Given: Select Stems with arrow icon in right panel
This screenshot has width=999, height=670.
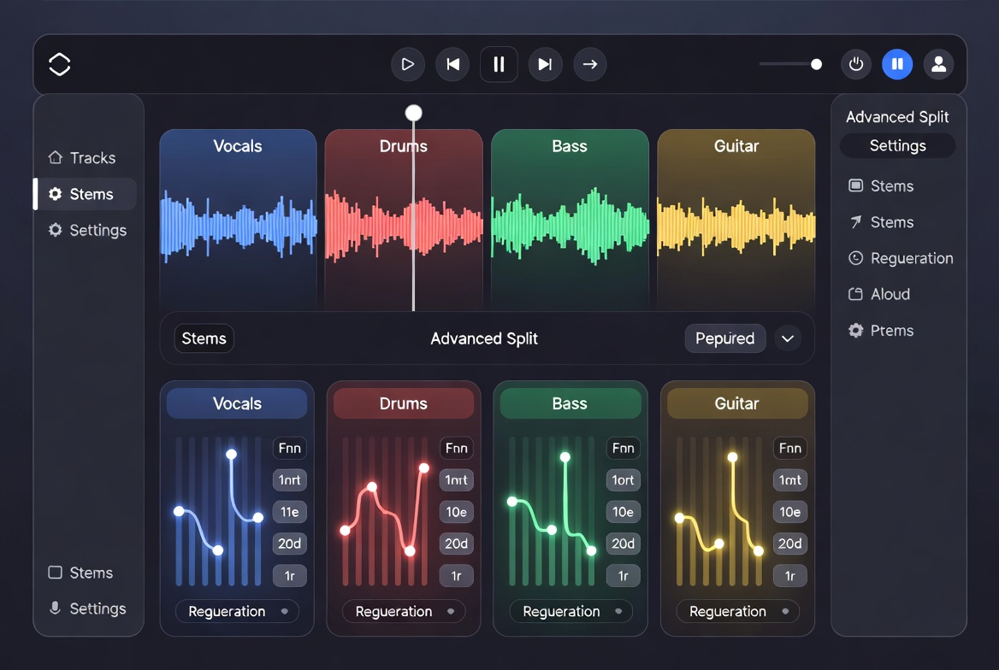Looking at the screenshot, I should point(882,222).
